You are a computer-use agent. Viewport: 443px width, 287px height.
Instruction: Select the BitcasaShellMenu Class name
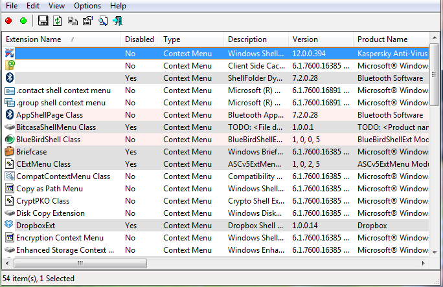[56, 127]
